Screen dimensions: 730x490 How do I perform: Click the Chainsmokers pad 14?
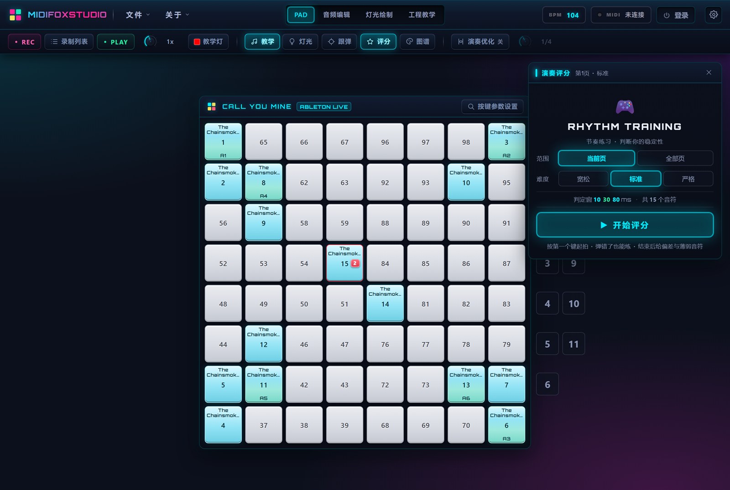pyautogui.click(x=385, y=304)
